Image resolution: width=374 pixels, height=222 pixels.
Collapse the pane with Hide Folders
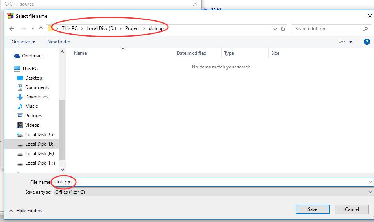pos(26,211)
